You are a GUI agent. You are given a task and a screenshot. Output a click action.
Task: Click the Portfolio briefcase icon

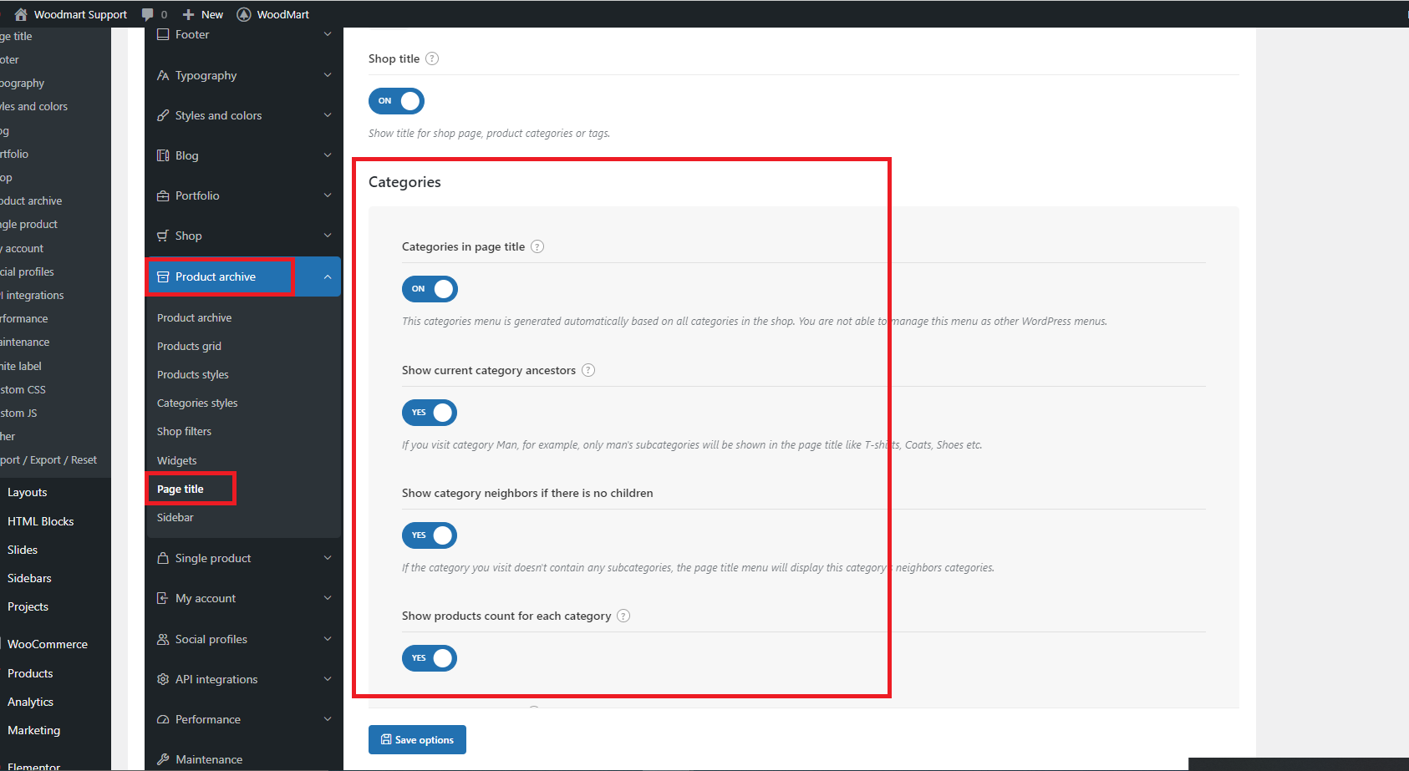163,195
